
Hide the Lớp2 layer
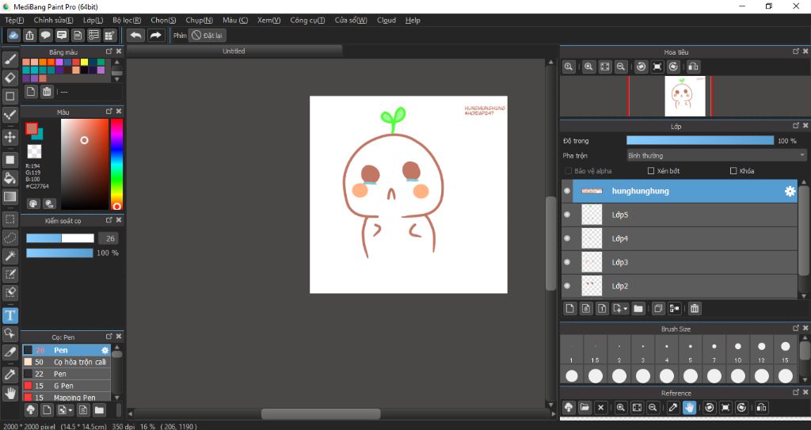pyautogui.click(x=567, y=286)
